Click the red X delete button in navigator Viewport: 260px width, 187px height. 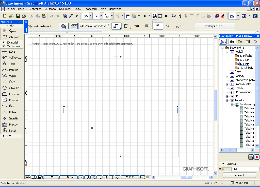coord(257,157)
